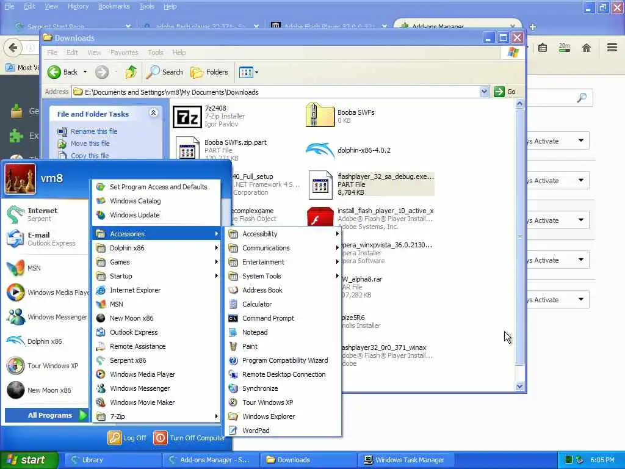
Task: Expand Entertainment submenu
Action: click(x=283, y=261)
